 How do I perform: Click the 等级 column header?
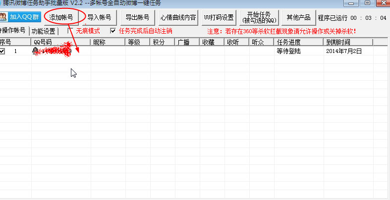138,42
